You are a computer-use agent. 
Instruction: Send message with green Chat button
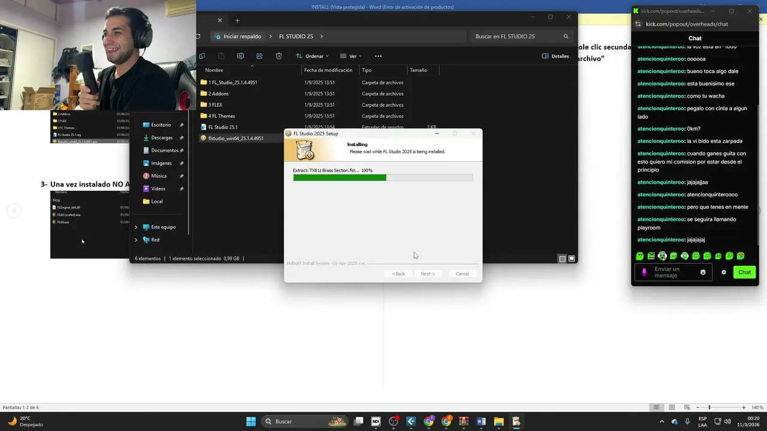point(744,272)
